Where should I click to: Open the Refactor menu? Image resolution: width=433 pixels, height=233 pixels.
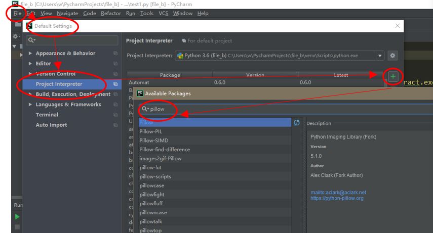tap(111, 13)
